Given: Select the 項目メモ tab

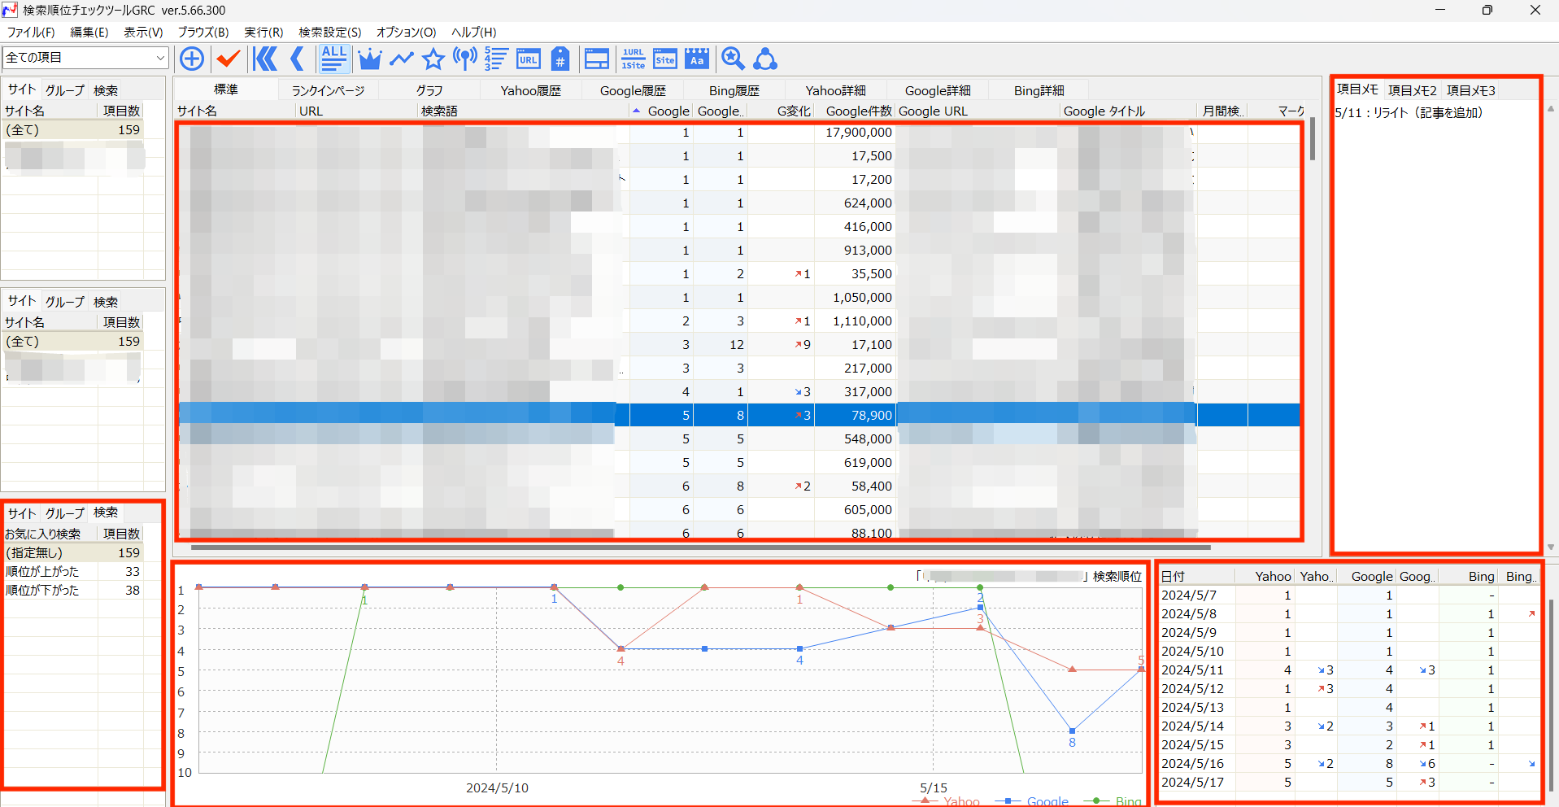Looking at the screenshot, I should [x=1357, y=89].
